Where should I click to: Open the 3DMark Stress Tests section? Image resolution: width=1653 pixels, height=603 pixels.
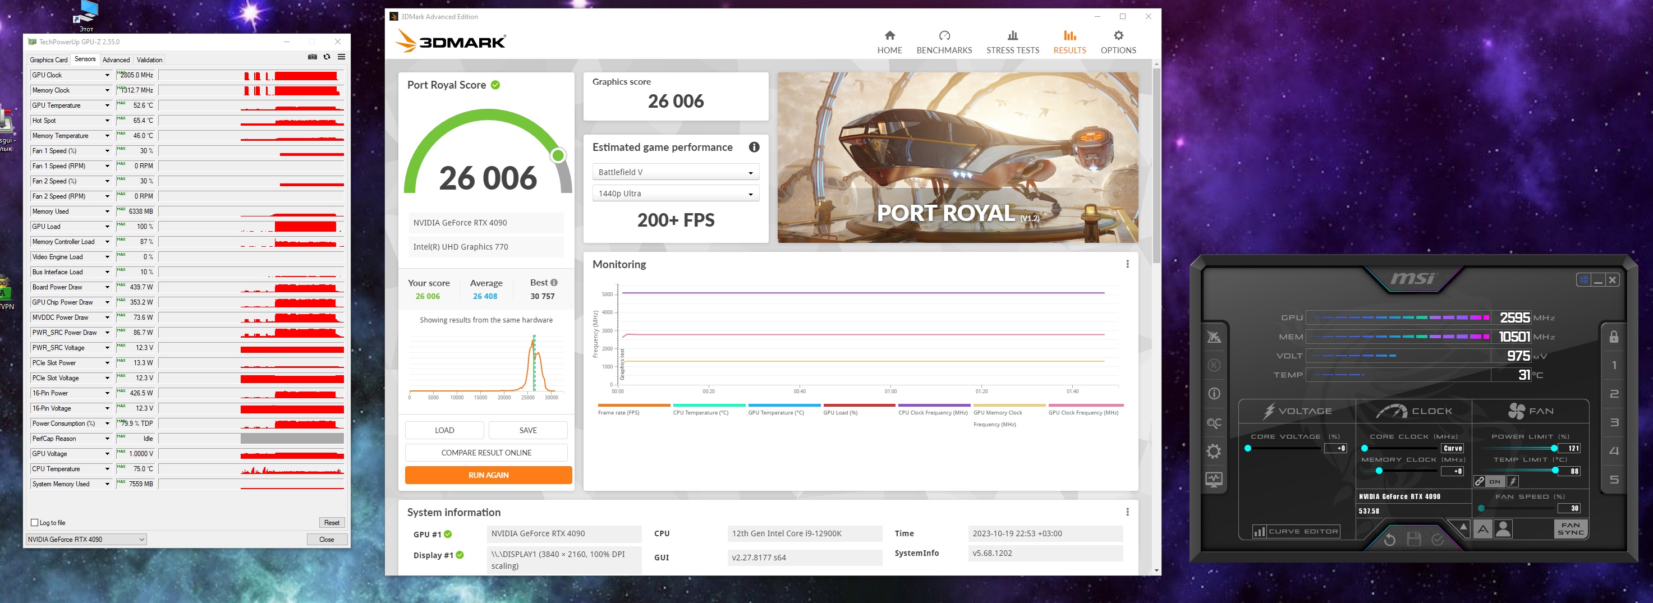pos(1013,42)
